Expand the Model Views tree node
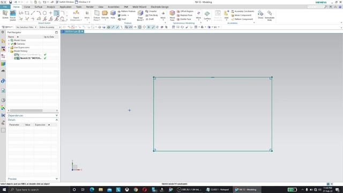Screen dimensions: 343x193 9,40
